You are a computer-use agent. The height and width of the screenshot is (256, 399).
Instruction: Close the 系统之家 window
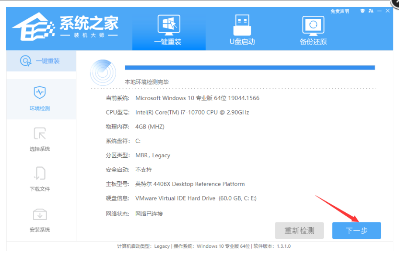(388, 10)
